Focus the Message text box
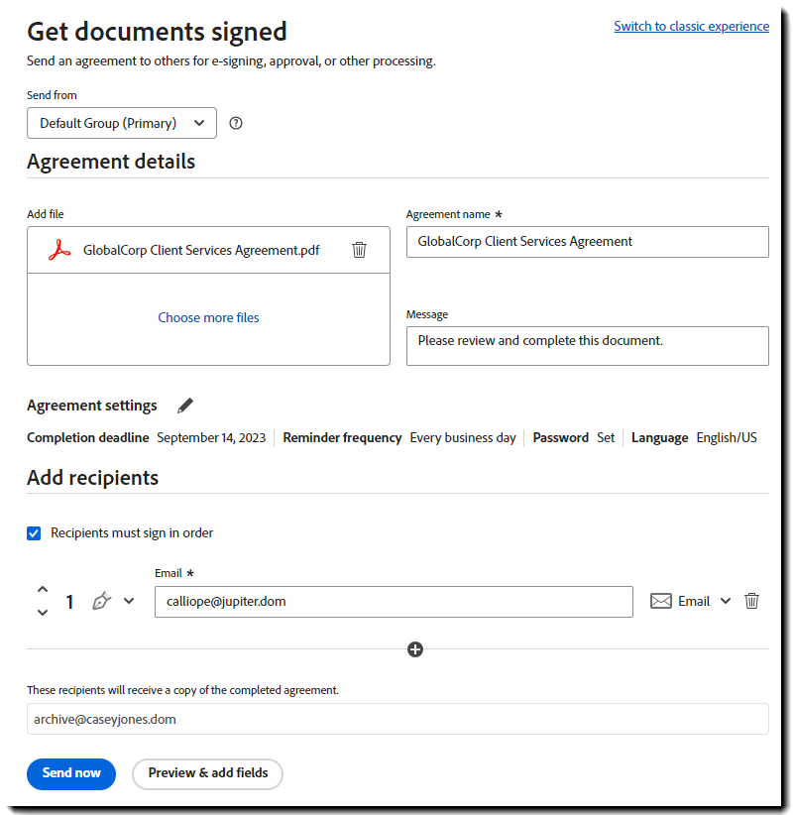 tap(587, 346)
